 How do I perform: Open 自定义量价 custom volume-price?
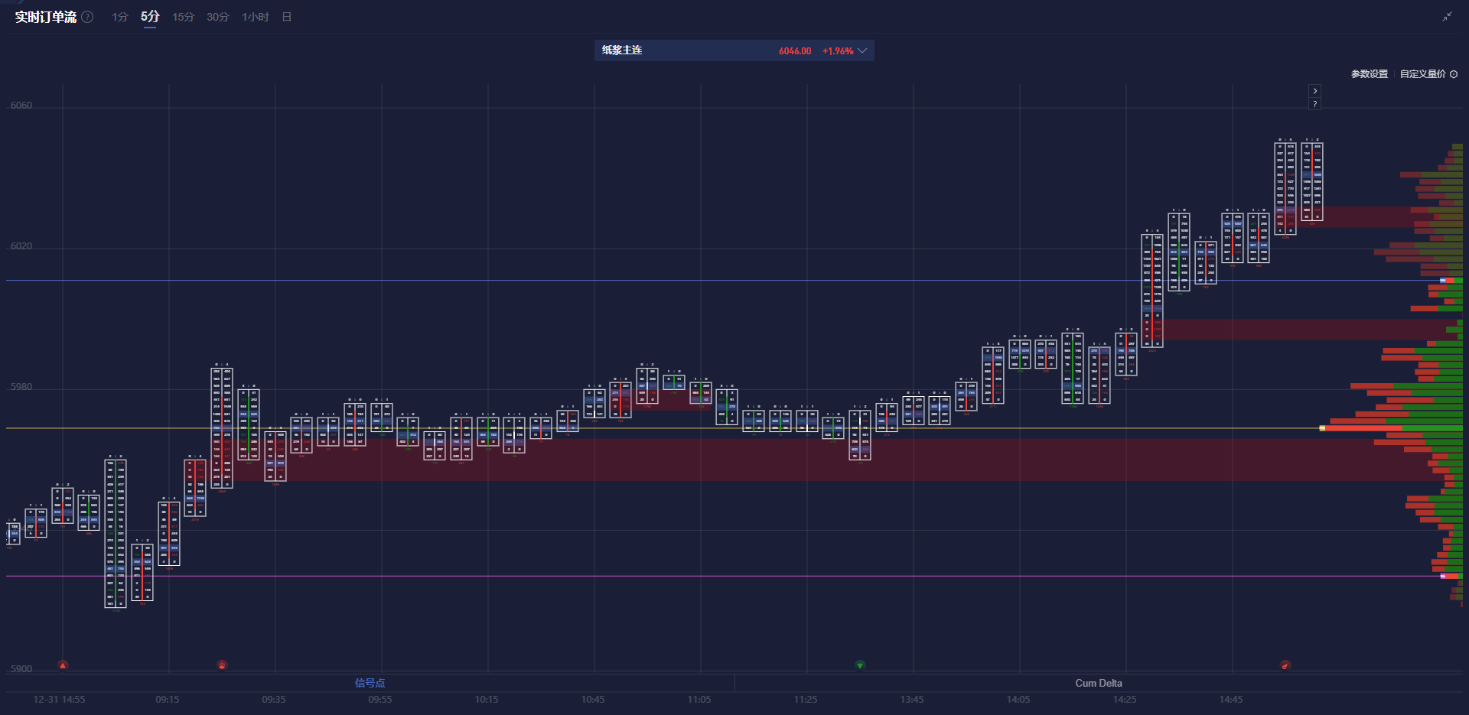[1422, 74]
